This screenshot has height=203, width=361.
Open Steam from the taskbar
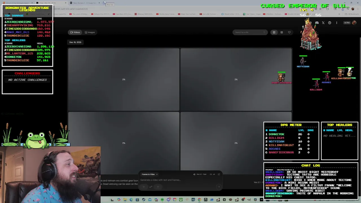pos(144,200)
